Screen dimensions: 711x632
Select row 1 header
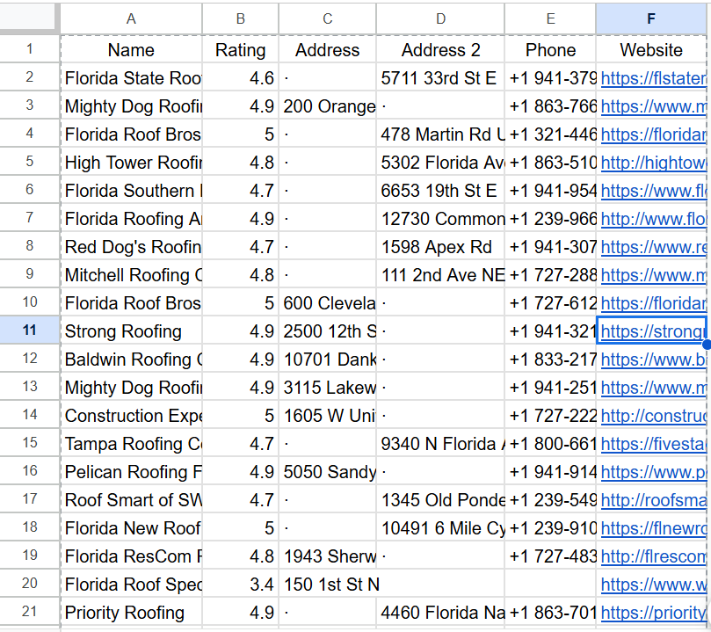(29, 49)
